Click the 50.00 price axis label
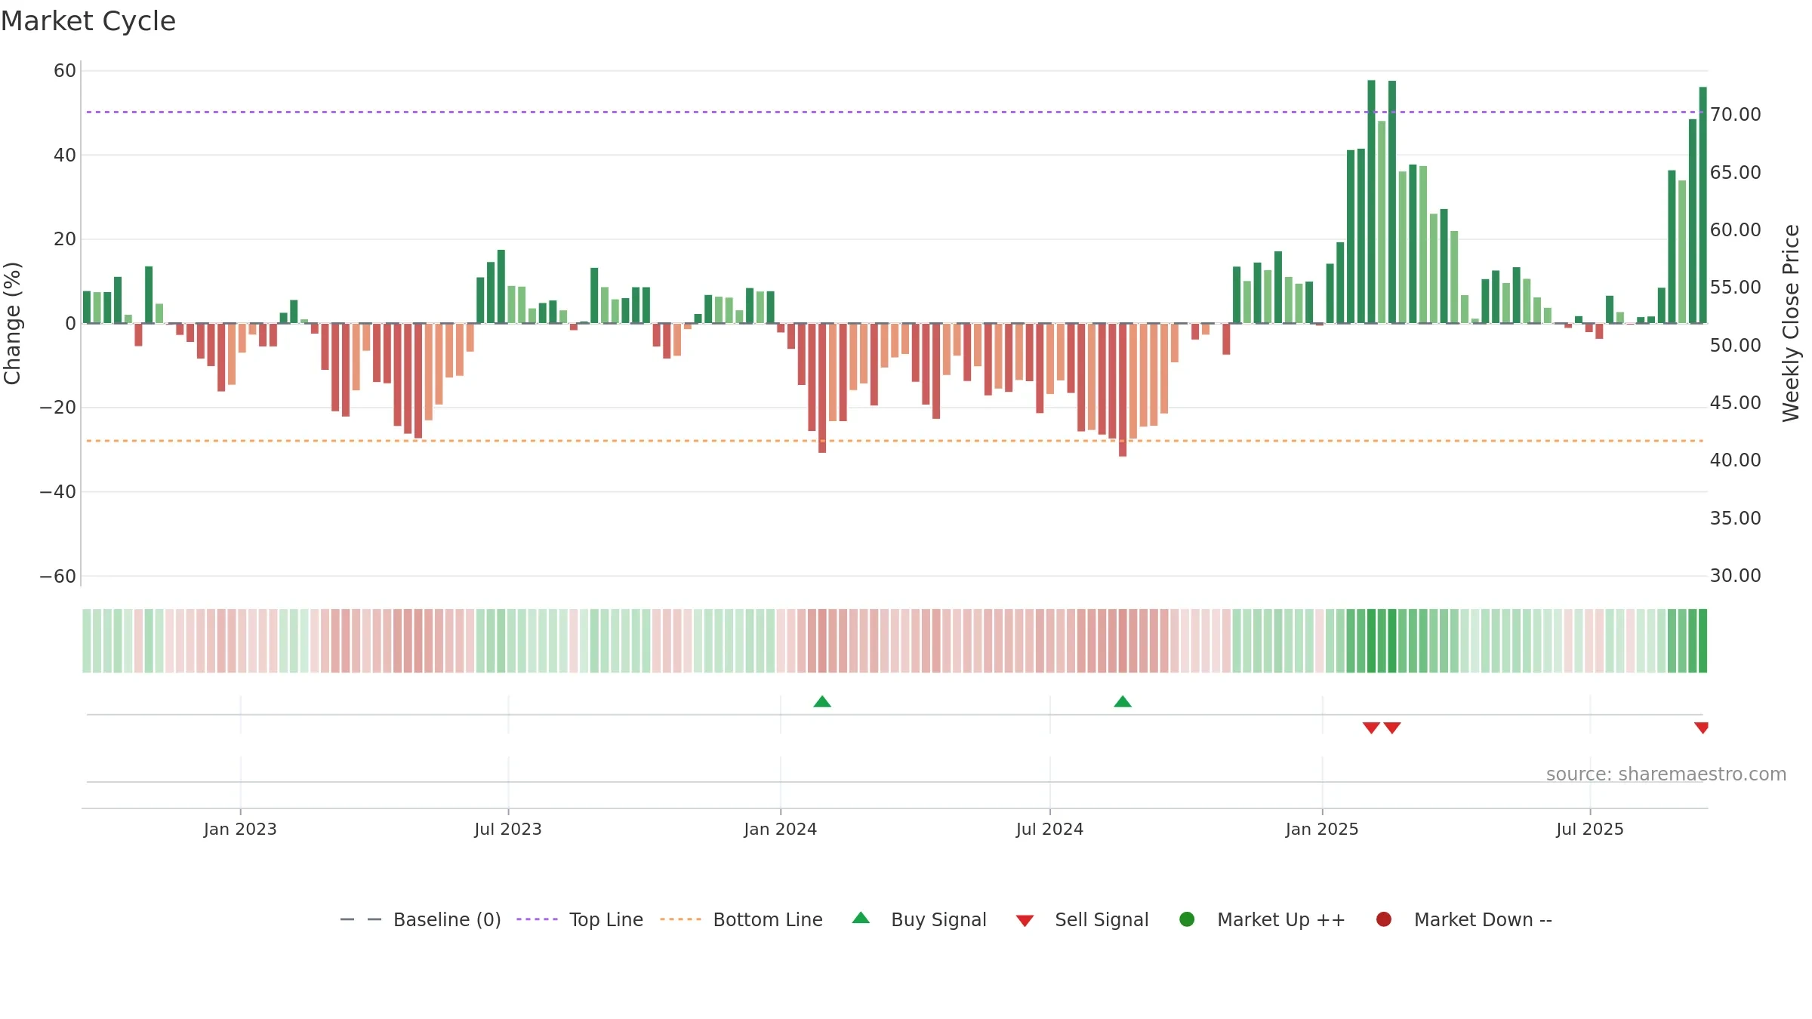Viewport: 1812px width, 1019px height. click(1735, 346)
